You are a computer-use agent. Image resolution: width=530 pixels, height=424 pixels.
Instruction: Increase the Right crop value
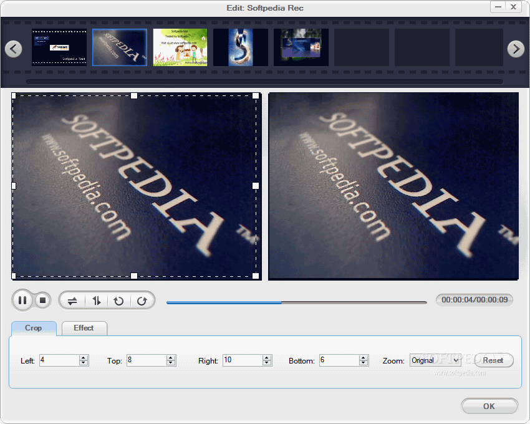point(267,358)
